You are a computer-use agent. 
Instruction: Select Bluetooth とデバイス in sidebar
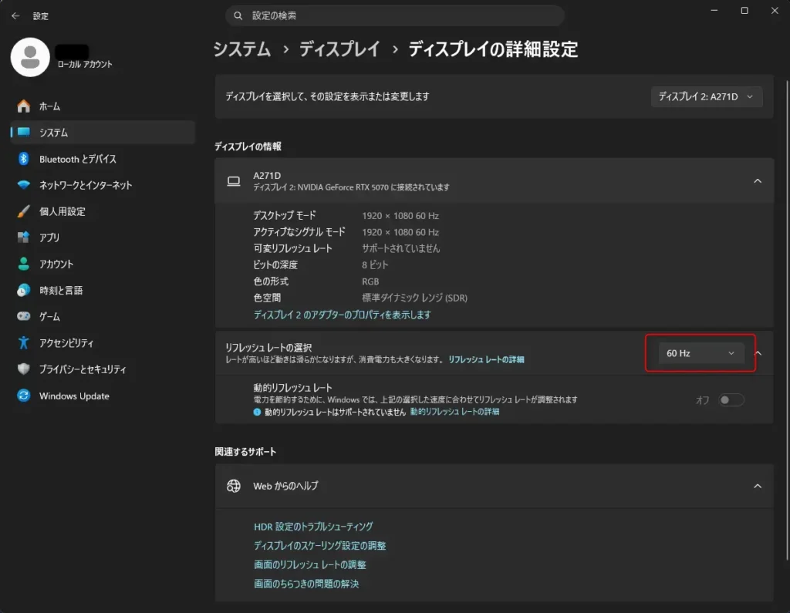click(x=103, y=159)
